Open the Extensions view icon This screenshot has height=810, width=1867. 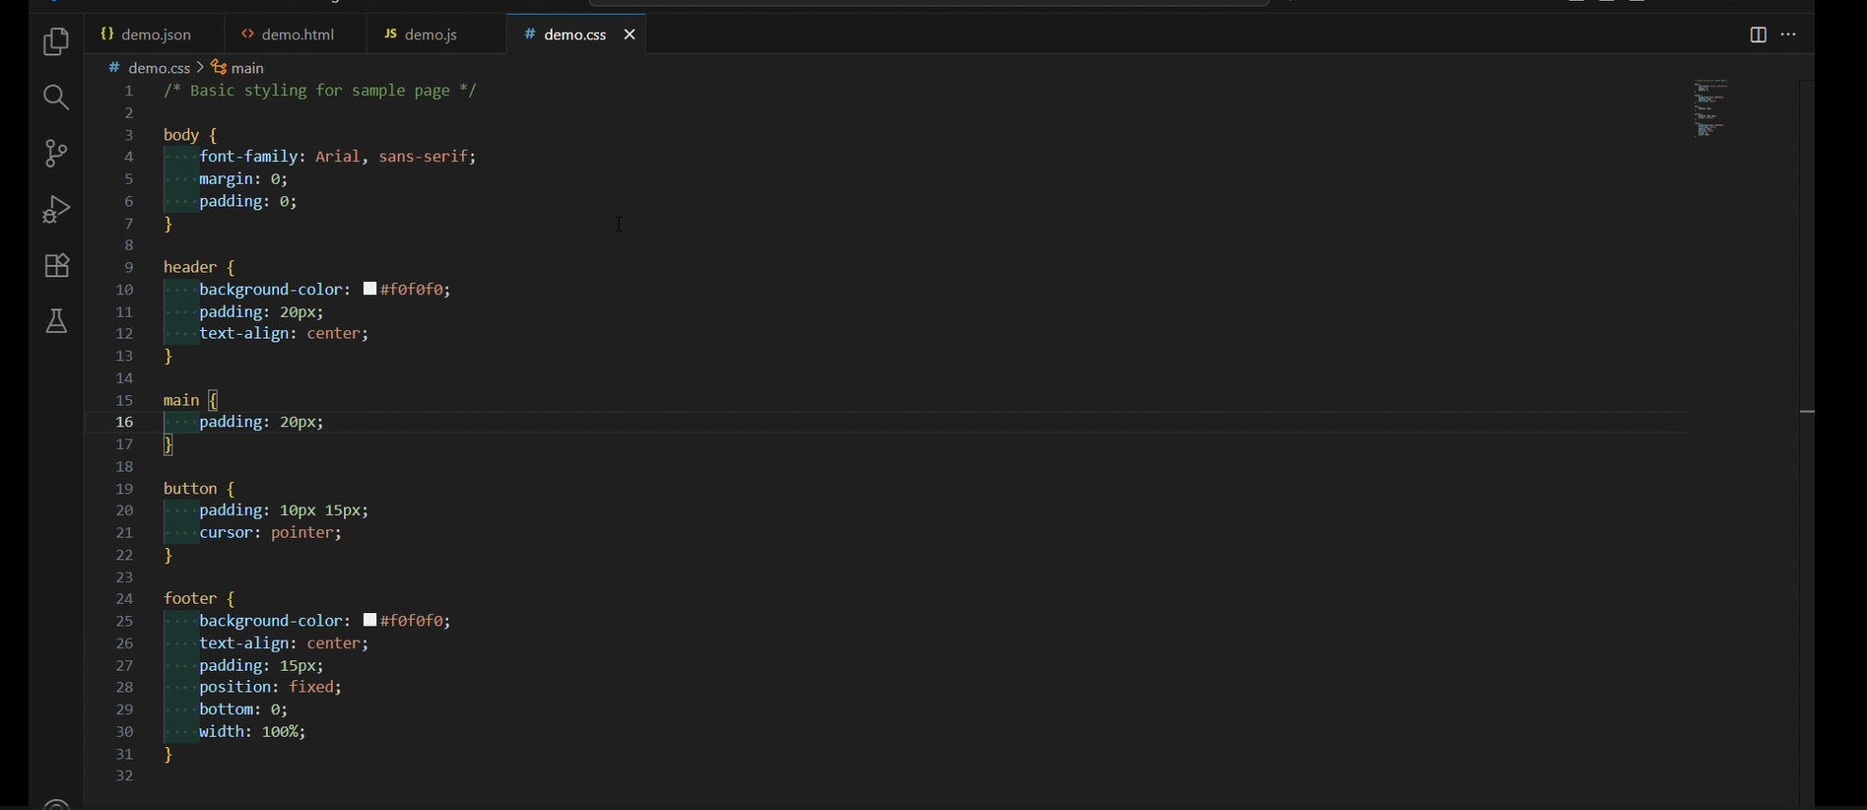pos(56,265)
